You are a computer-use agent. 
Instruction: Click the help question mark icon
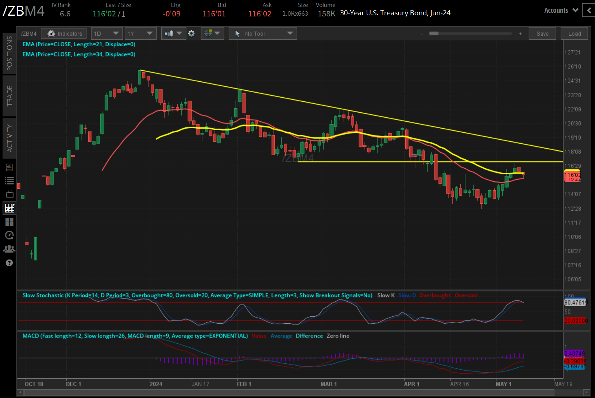9,262
